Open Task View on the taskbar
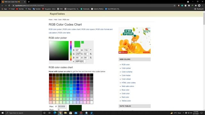 [50, 113]
